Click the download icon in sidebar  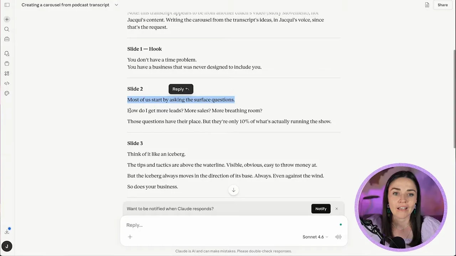7,231
